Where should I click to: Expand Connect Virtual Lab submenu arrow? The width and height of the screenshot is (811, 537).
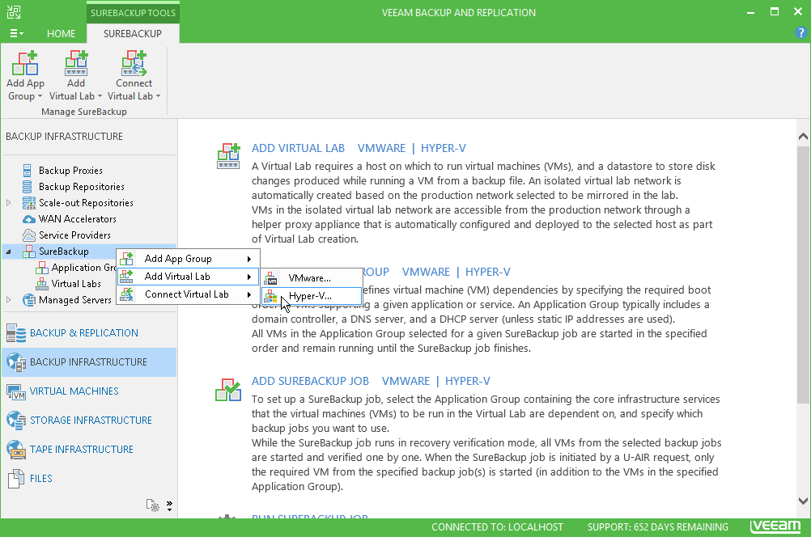(x=249, y=294)
